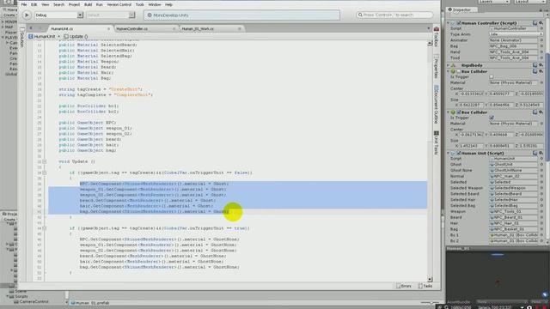Collapse the first if-block fold marker
Viewport: 550px width, 309px height.
[44, 173]
